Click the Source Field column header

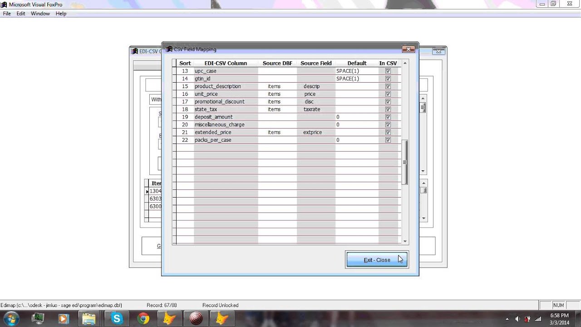click(316, 63)
